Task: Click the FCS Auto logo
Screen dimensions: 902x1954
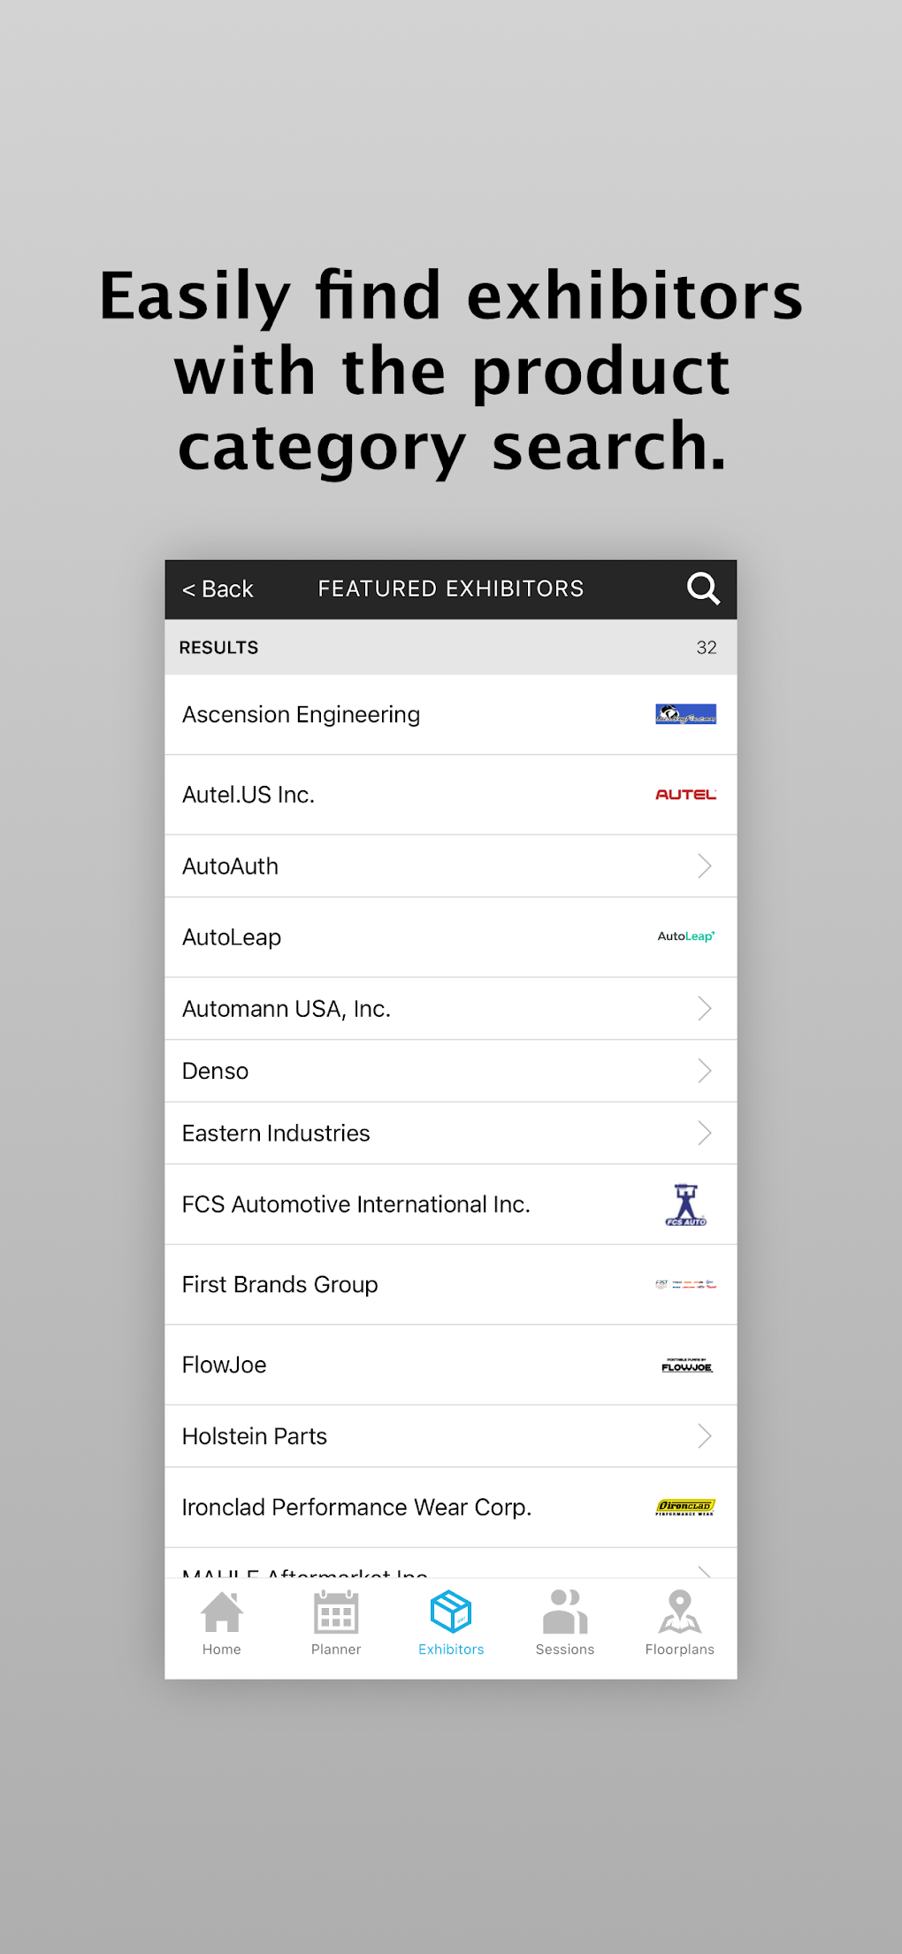Action: click(x=685, y=1204)
